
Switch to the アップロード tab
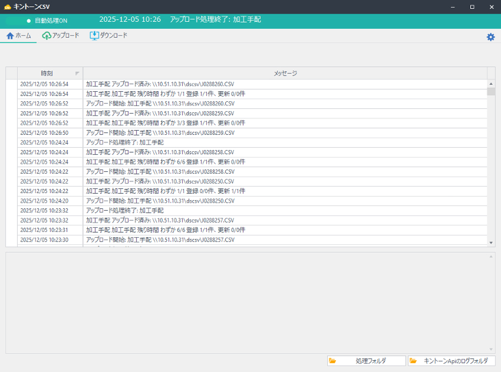(x=61, y=36)
